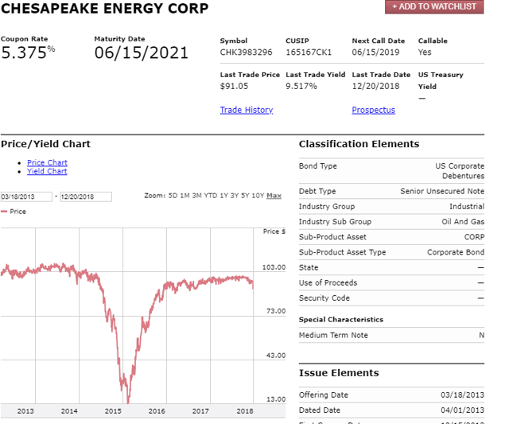
Task: Set chart zoom to 1M
Action: click(x=185, y=196)
